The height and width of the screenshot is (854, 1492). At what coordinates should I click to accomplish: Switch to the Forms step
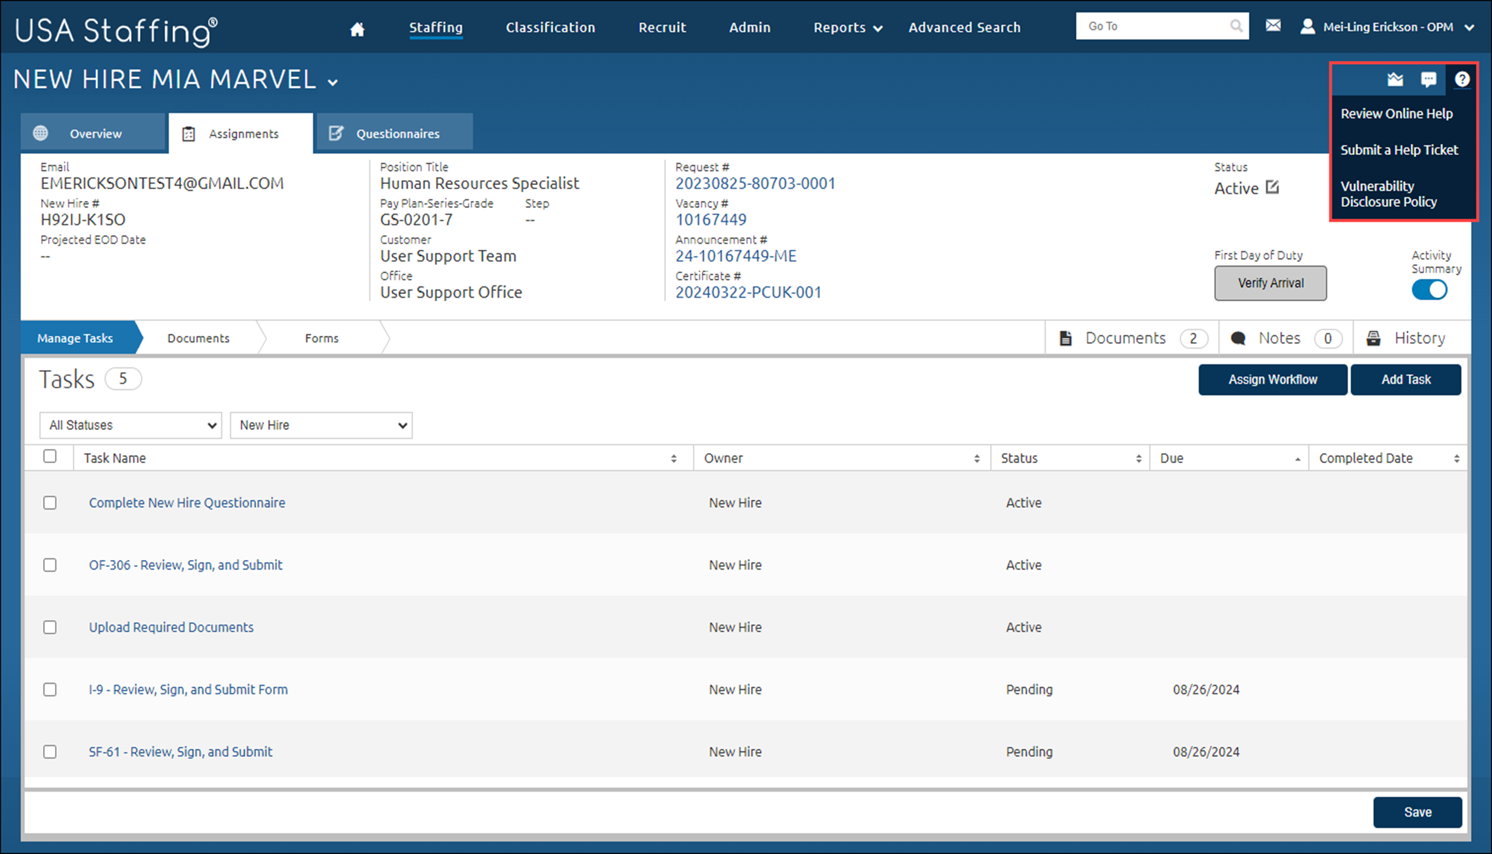tap(322, 338)
